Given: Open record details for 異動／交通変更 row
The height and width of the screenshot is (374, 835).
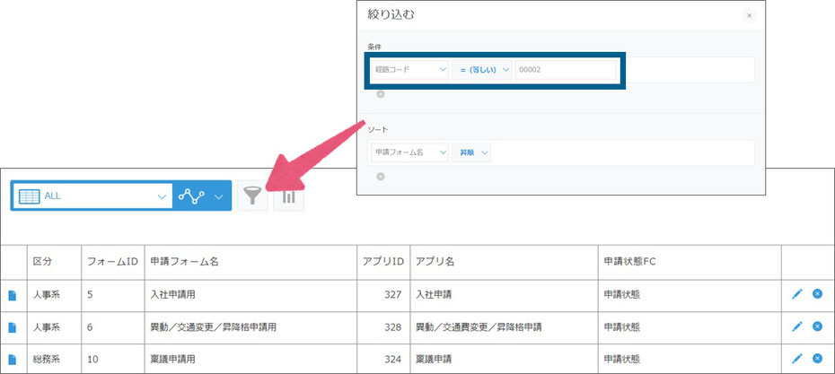Looking at the screenshot, I should (x=13, y=326).
